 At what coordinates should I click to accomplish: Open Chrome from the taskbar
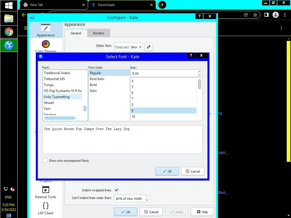9,32
